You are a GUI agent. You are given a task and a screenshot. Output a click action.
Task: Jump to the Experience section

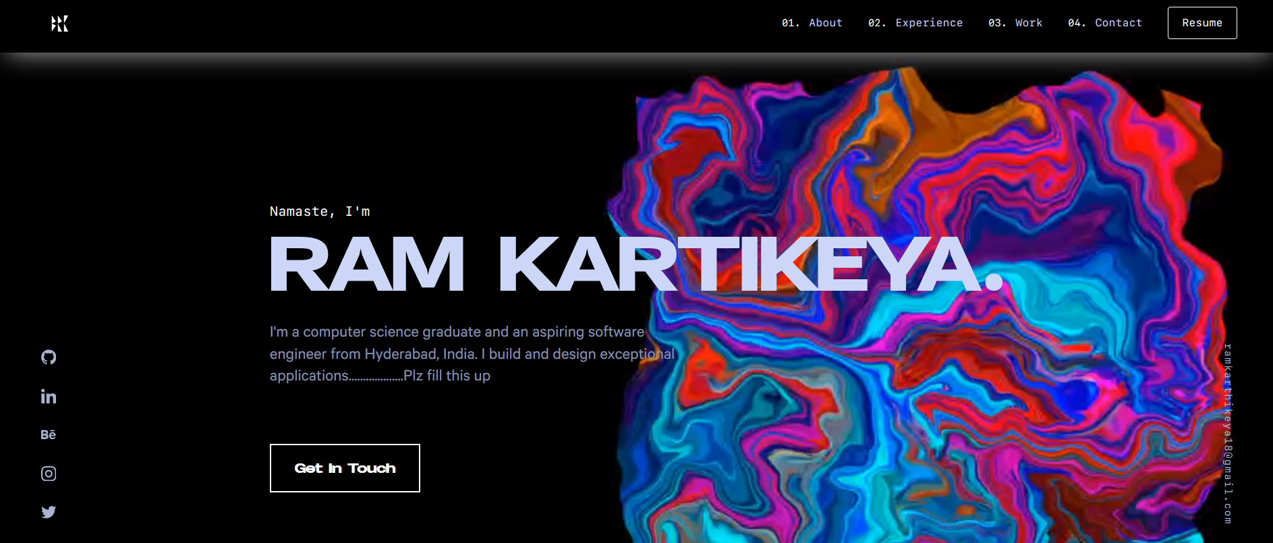(x=915, y=23)
